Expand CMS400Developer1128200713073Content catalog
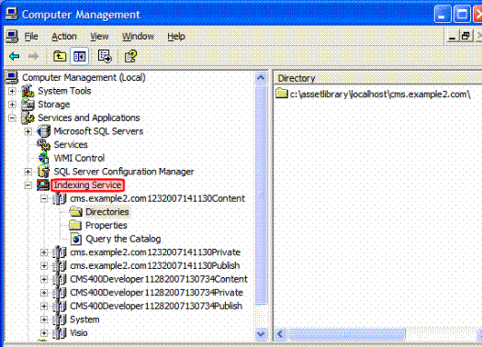482x347 pixels. pos(44,279)
